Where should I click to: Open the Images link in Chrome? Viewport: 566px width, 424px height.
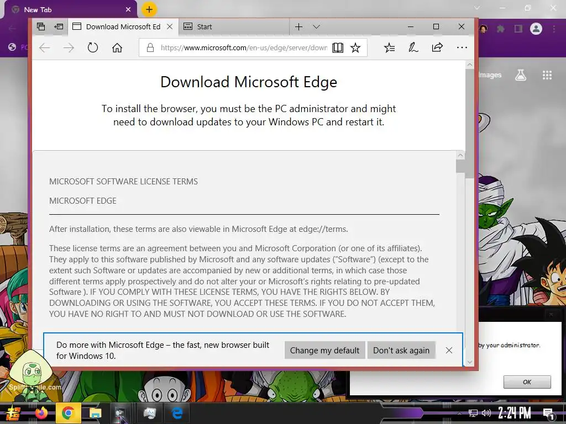coord(490,75)
